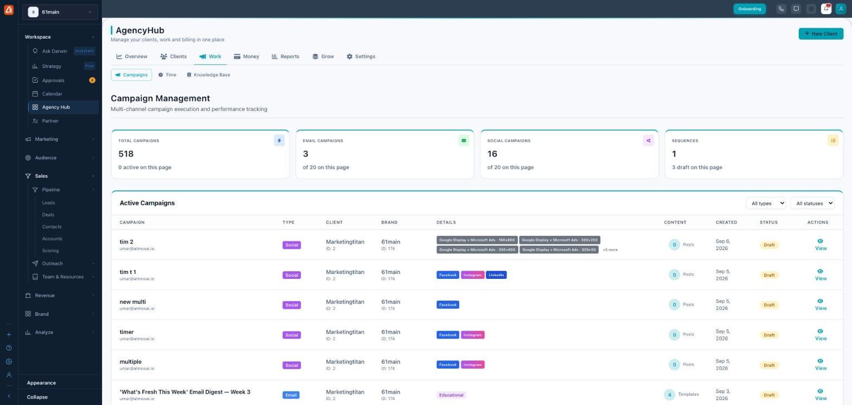Click the New Client button
The width and height of the screenshot is (852, 405).
click(820, 34)
